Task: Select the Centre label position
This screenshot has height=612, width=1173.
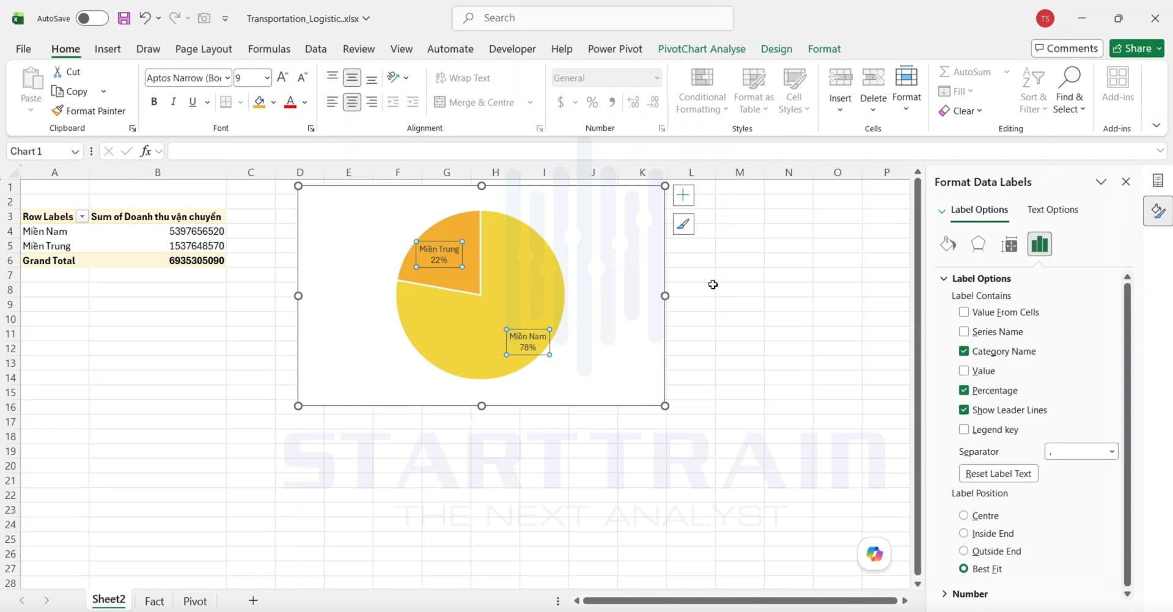Action: tap(964, 515)
